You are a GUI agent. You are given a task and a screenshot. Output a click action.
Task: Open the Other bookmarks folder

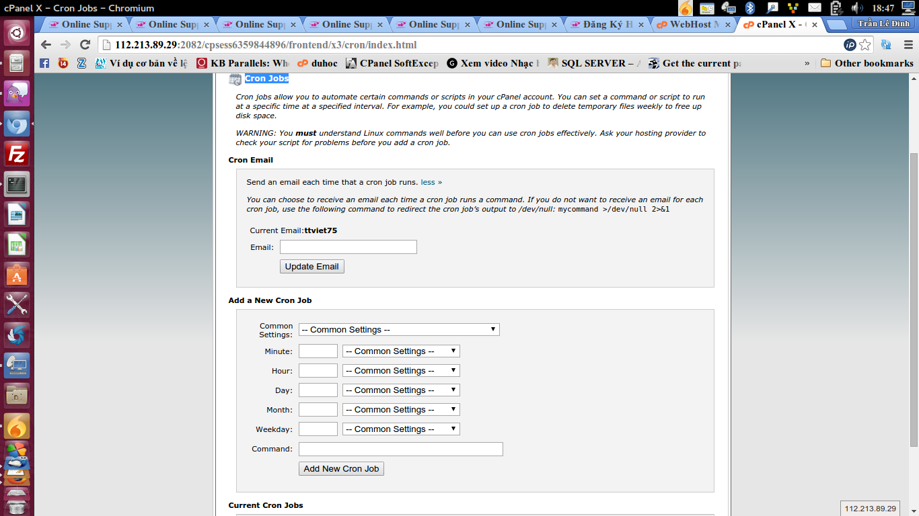(867, 63)
